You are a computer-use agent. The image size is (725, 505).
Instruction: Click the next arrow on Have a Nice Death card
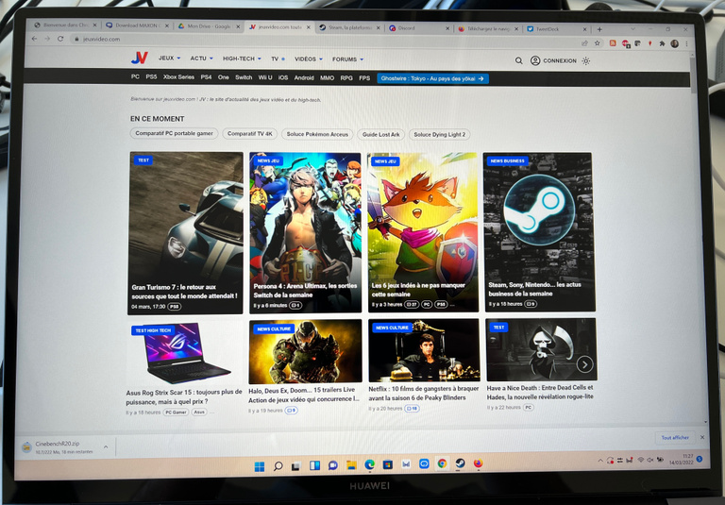tap(584, 364)
